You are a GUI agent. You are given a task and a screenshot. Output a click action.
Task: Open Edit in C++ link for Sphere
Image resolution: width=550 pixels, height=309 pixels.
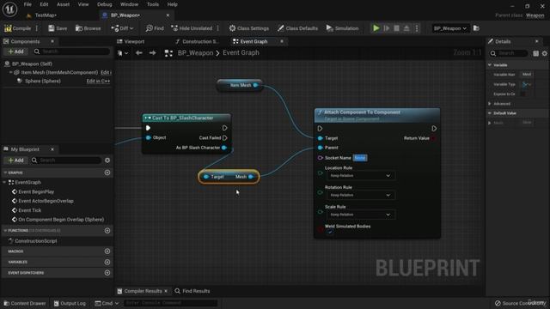[x=98, y=81]
